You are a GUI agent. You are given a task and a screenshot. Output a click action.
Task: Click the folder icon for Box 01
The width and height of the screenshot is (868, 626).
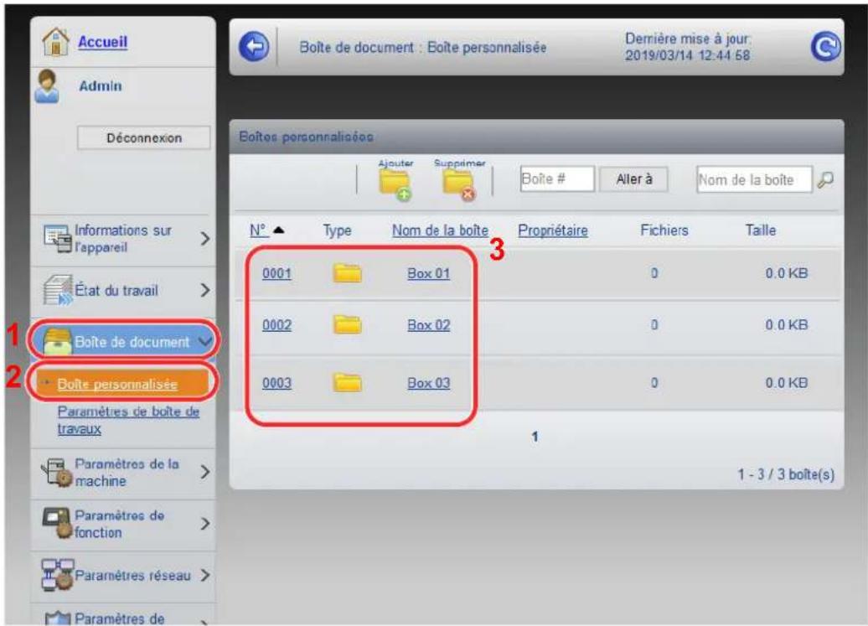click(x=347, y=273)
